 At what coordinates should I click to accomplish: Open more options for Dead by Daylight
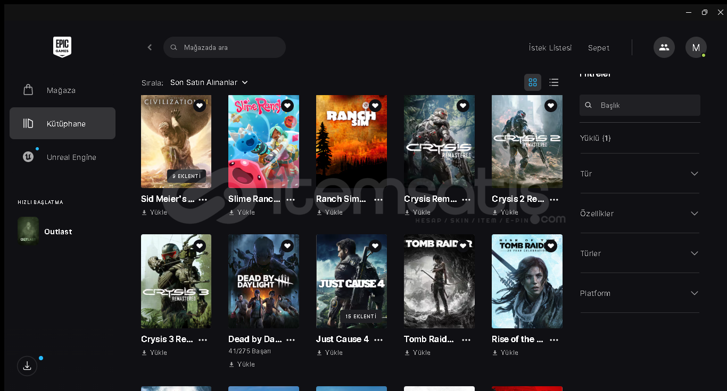(x=291, y=340)
